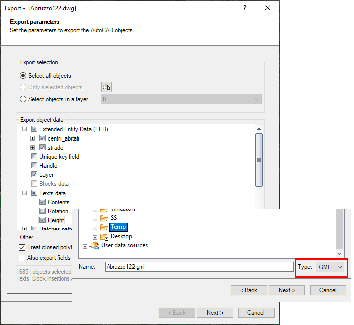
Task: Expand the strade tree node
Action: coord(33,148)
